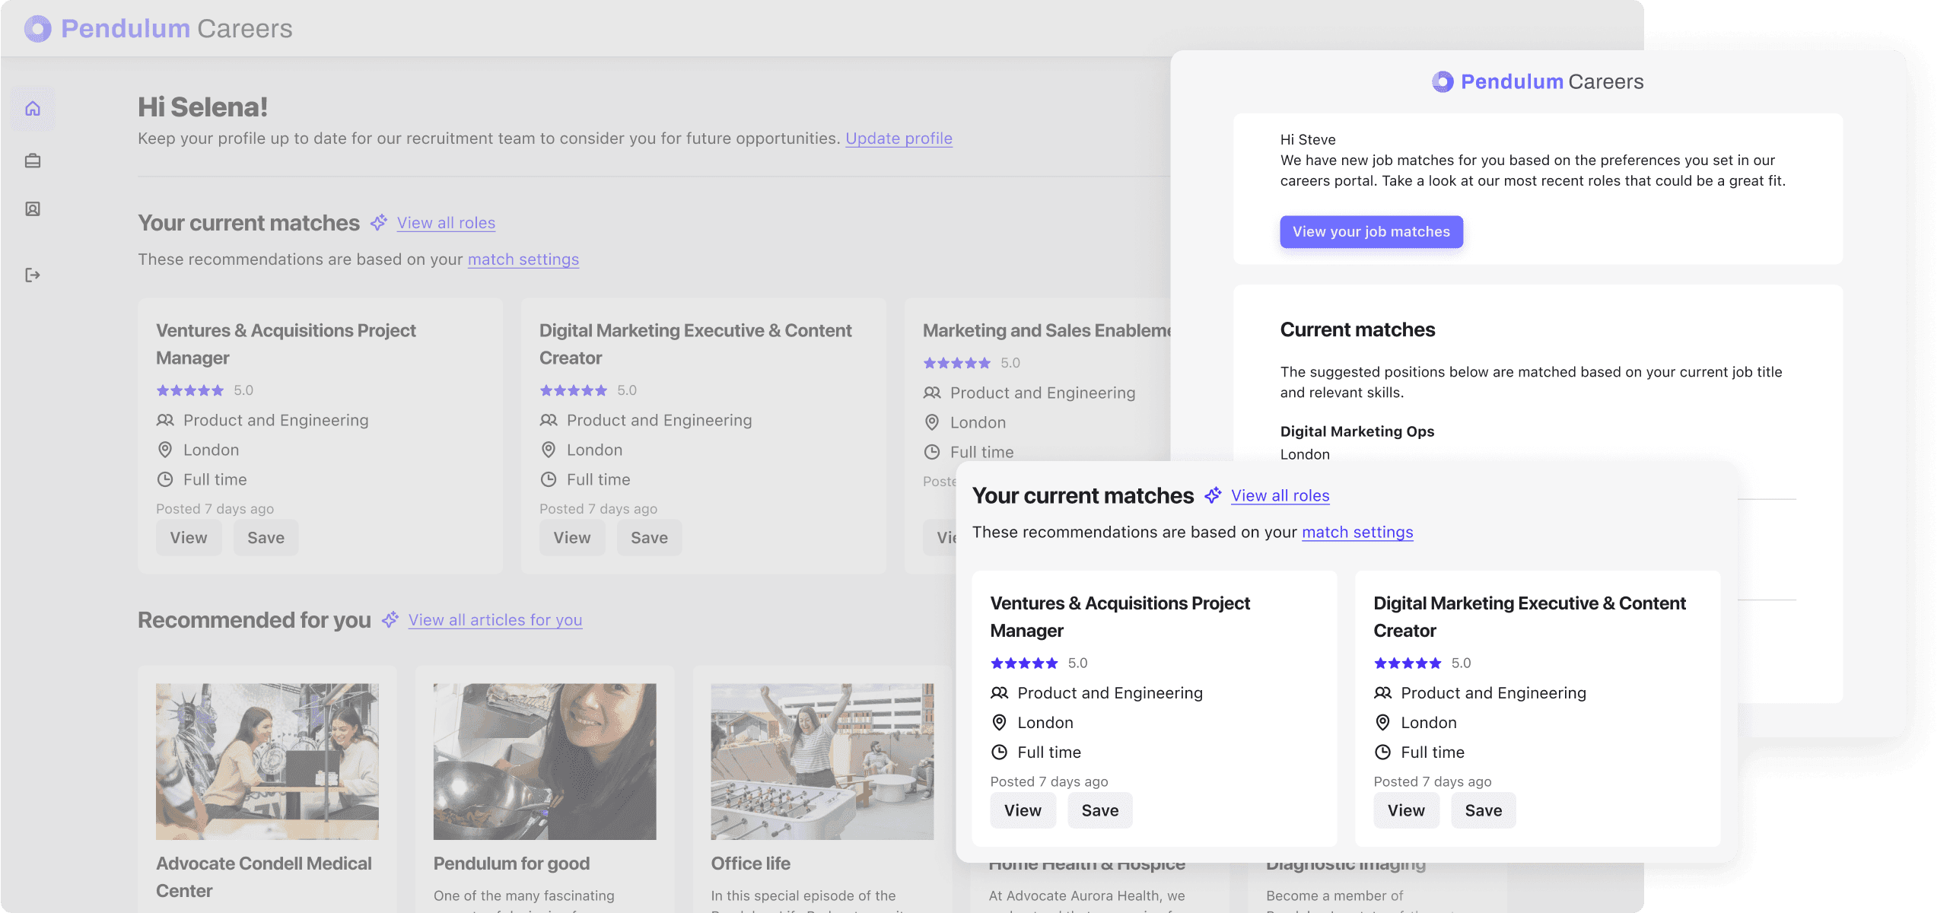Click the Office life article title
Image resolution: width=1950 pixels, height=913 pixels.
click(x=751, y=864)
